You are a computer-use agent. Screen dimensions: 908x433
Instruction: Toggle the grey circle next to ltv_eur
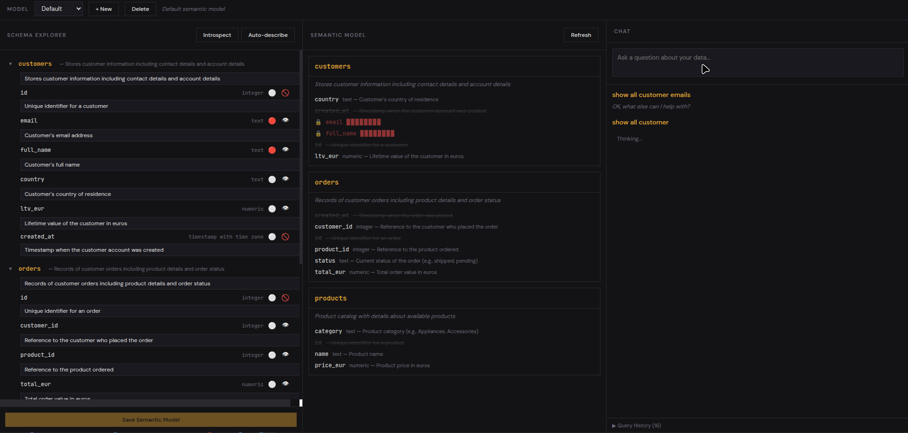[272, 209]
